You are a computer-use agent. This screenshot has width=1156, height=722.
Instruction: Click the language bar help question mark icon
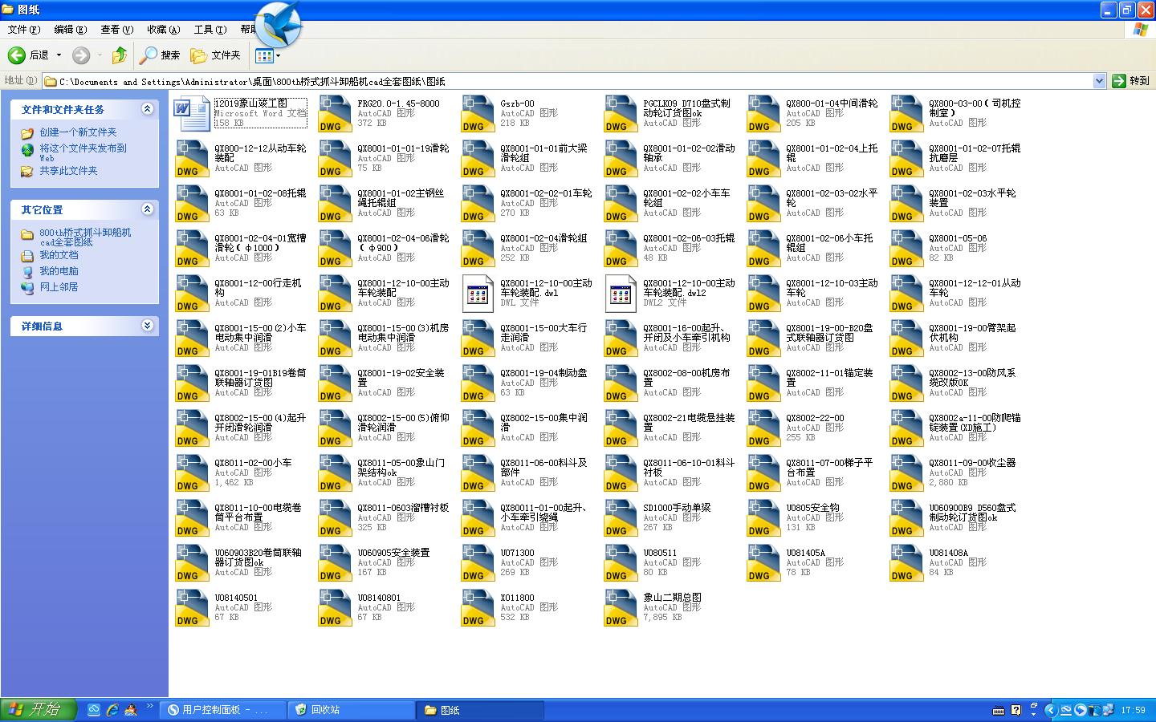1016,710
